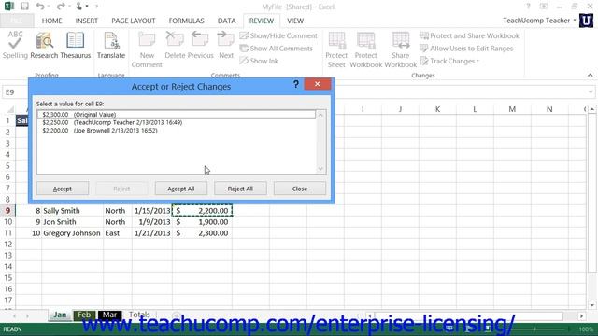Open TeachUcomp Teacher account menu
598x336 pixels.
pos(539,21)
